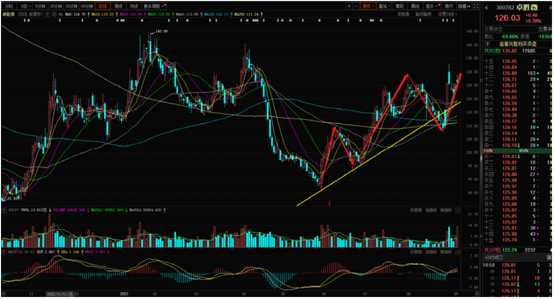
Task: Select the 15分钟 period tab
Action: click(x=56, y=6)
